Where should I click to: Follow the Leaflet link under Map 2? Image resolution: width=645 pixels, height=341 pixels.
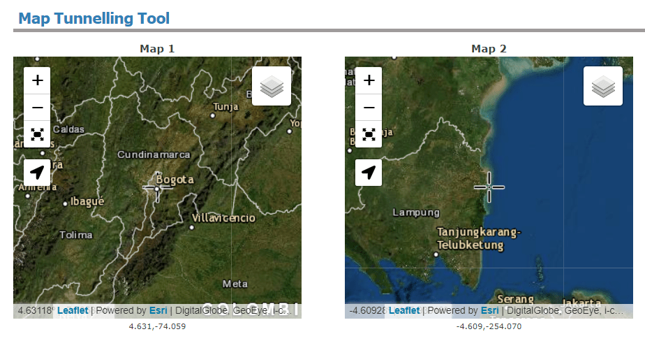tap(404, 310)
